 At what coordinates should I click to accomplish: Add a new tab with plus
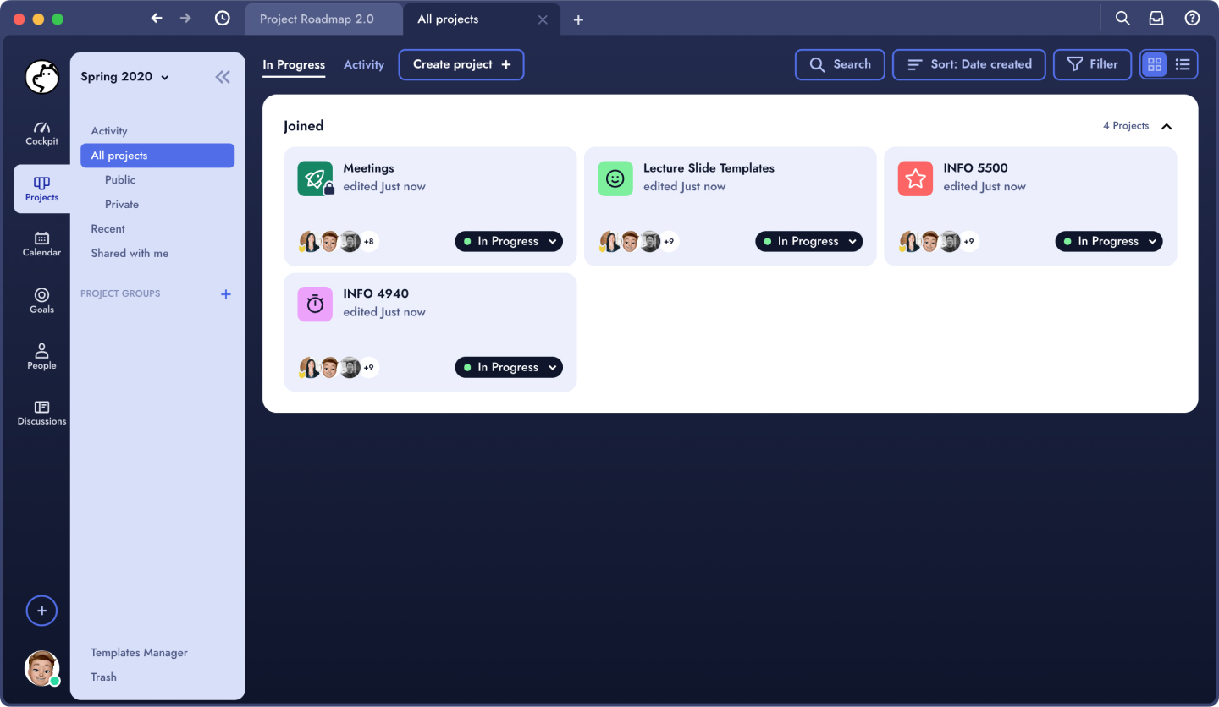578,19
